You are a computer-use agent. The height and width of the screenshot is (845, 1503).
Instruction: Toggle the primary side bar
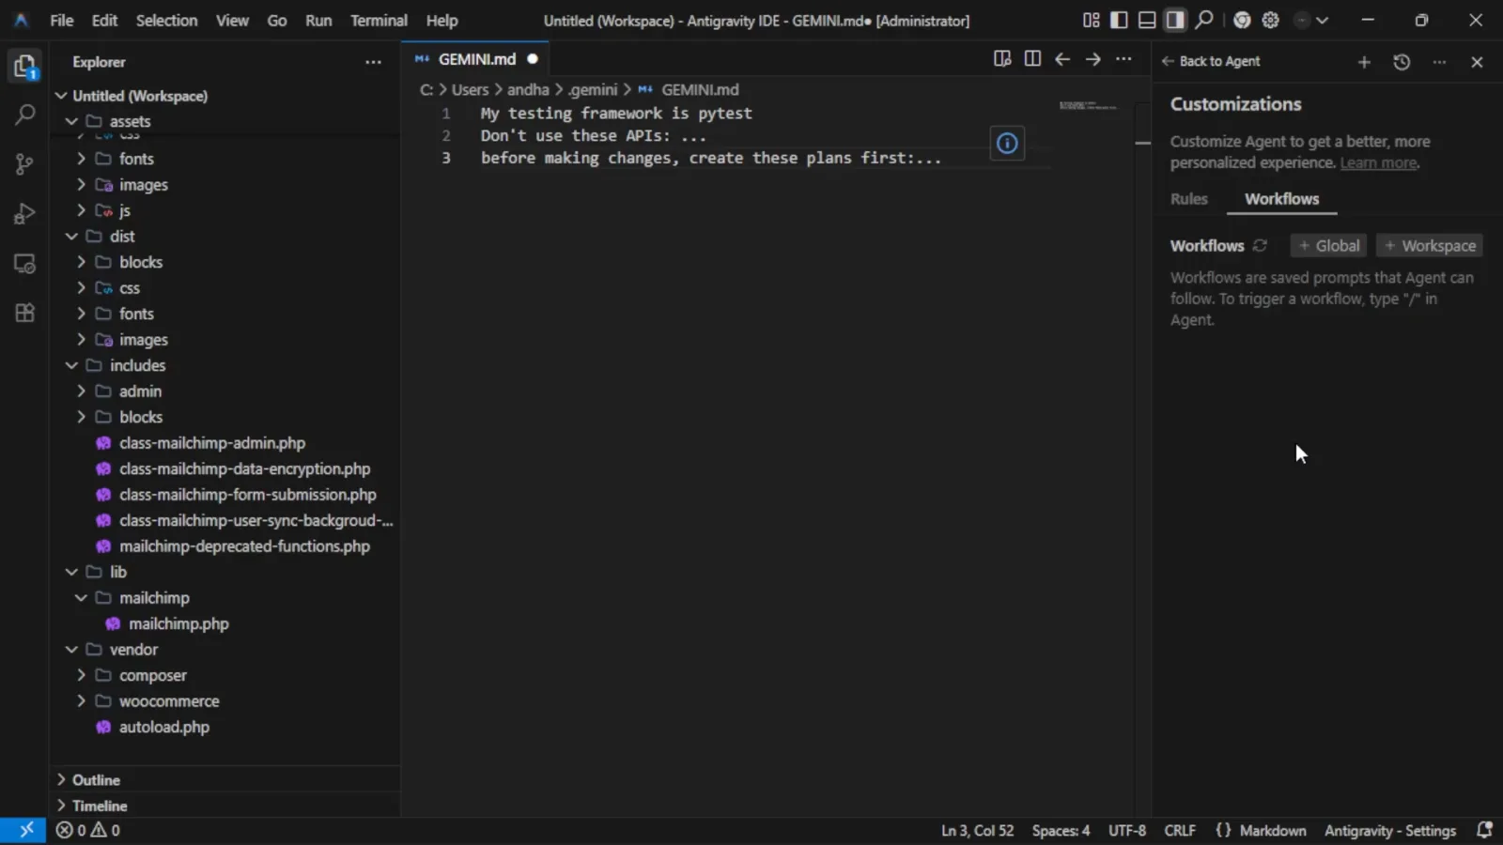click(x=1119, y=20)
